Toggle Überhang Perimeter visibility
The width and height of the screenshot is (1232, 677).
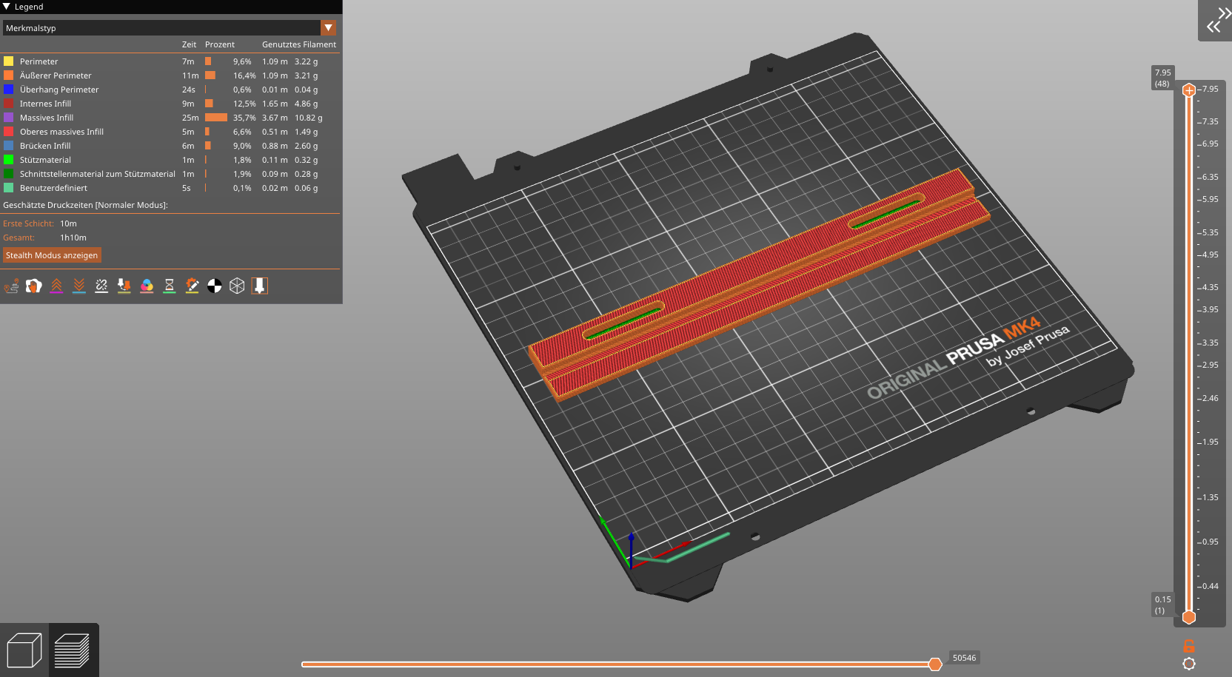tap(171, 90)
